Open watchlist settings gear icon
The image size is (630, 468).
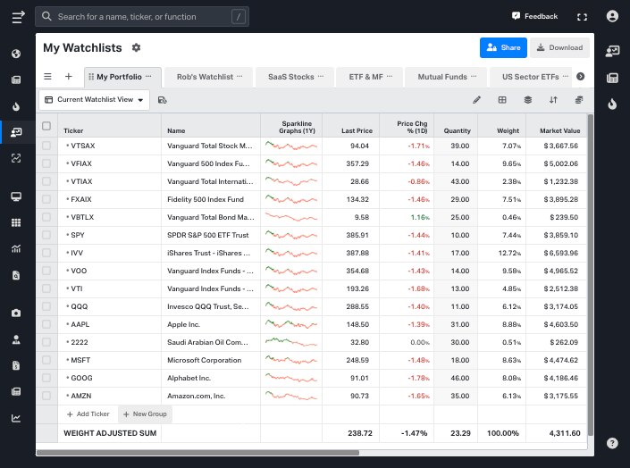coord(136,47)
